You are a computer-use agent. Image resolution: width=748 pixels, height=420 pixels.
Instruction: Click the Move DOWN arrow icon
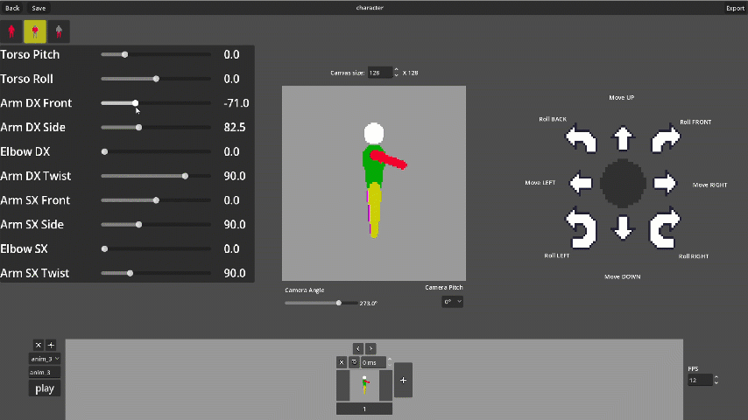click(x=623, y=227)
